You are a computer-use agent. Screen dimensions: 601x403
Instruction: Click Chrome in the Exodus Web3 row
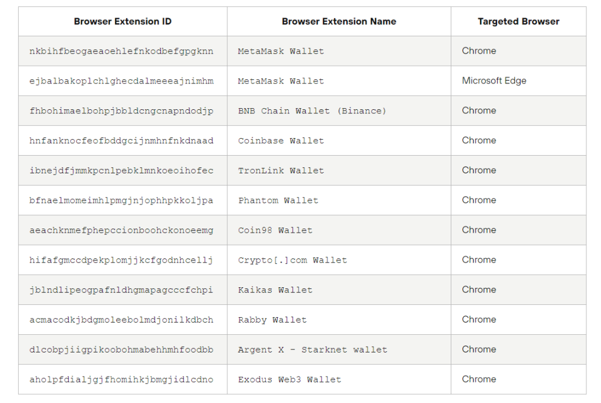point(478,379)
